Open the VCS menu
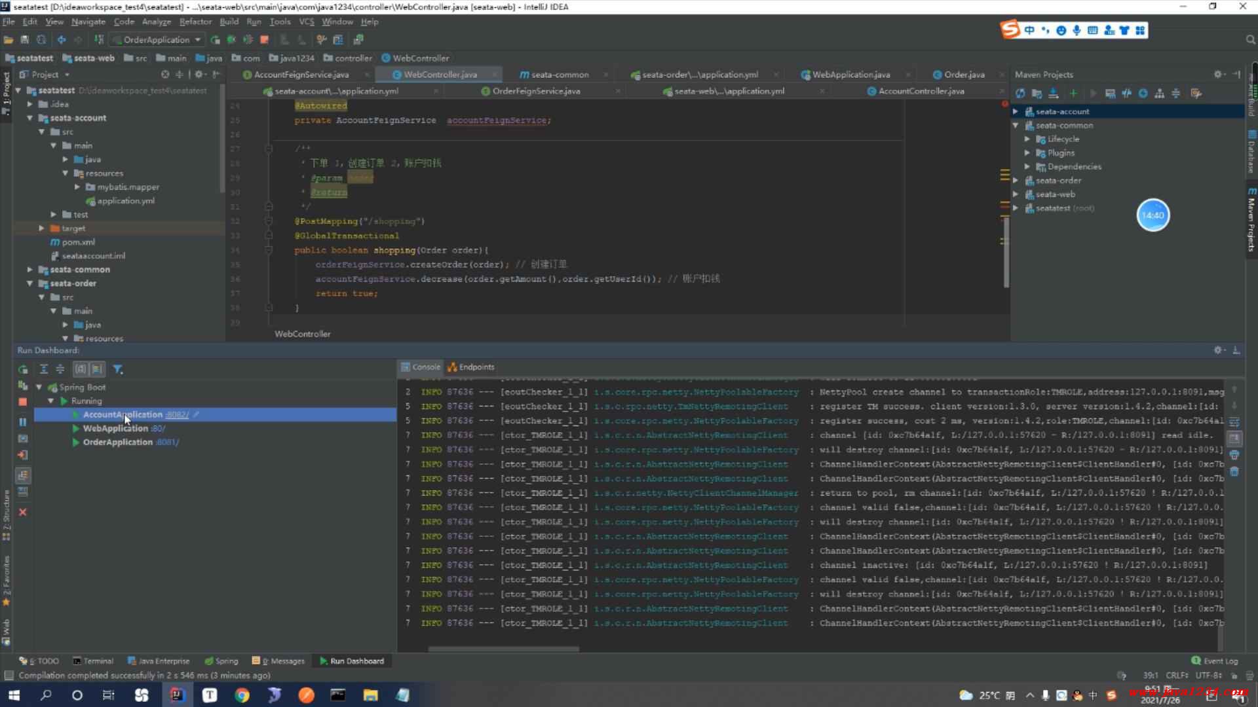Image resolution: width=1258 pixels, height=707 pixels. point(306,22)
